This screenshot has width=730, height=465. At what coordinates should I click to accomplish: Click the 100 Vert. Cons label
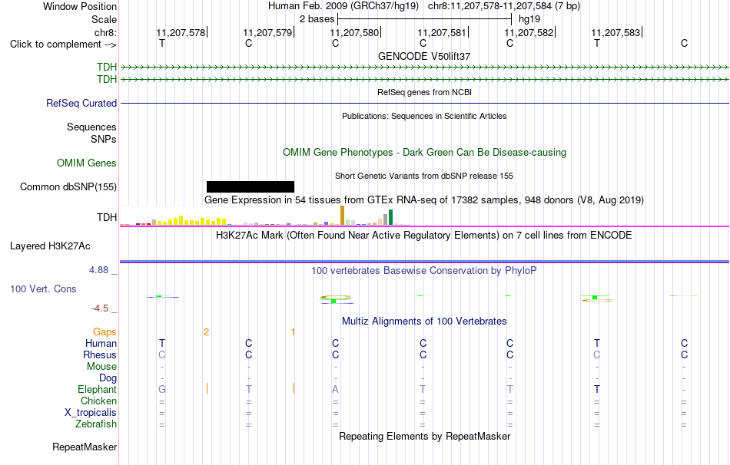click(x=43, y=289)
